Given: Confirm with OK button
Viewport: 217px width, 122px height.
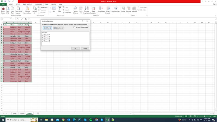Looking at the screenshot, I should 75,49.
